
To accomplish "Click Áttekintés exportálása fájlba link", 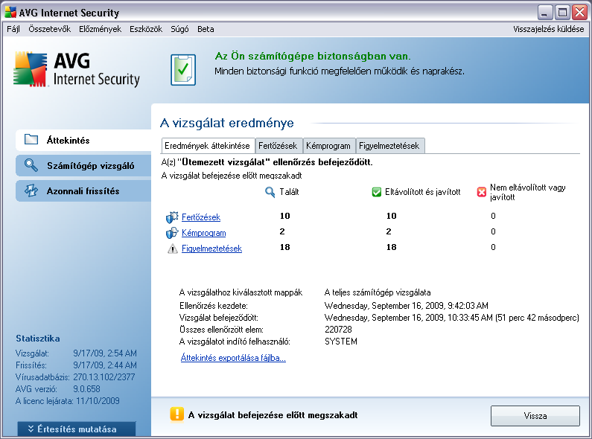I will pyautogui.click(x=233, y=358).
